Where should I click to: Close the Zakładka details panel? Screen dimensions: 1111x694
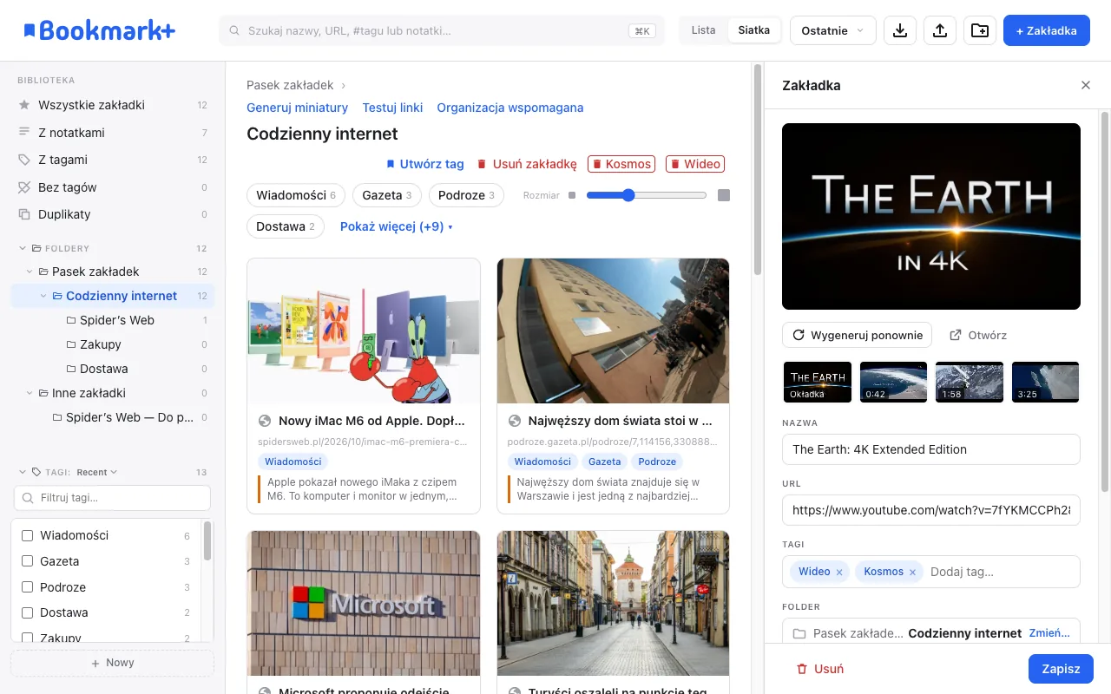[x=1086, y=85]
